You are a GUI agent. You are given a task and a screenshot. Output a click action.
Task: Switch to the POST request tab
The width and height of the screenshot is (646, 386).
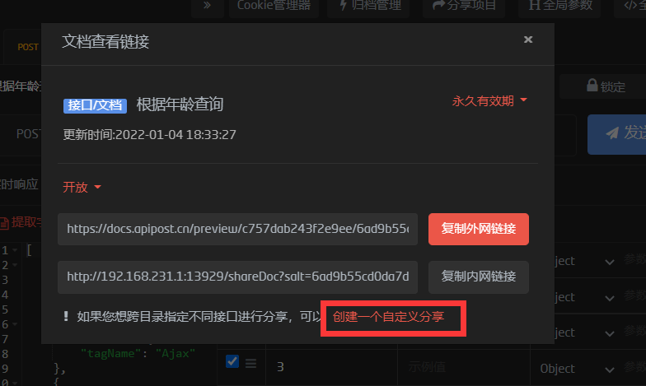coord(28,48)
